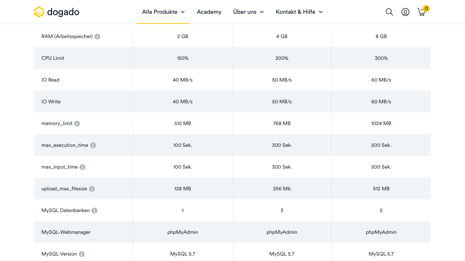Open the user account icon

point(405,12)
